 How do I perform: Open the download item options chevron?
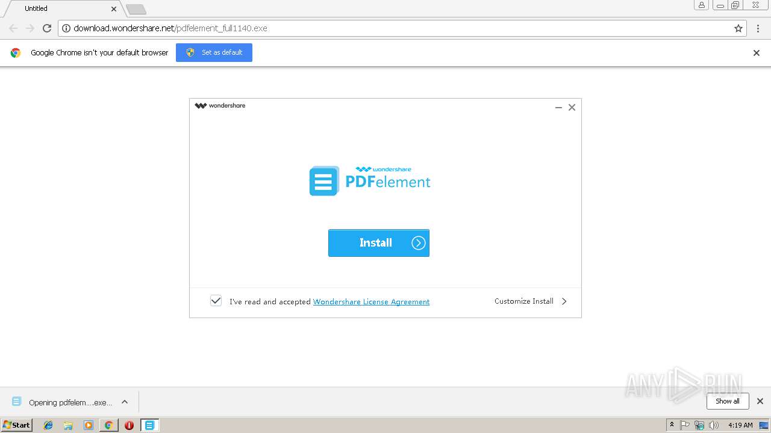(125, 402)
